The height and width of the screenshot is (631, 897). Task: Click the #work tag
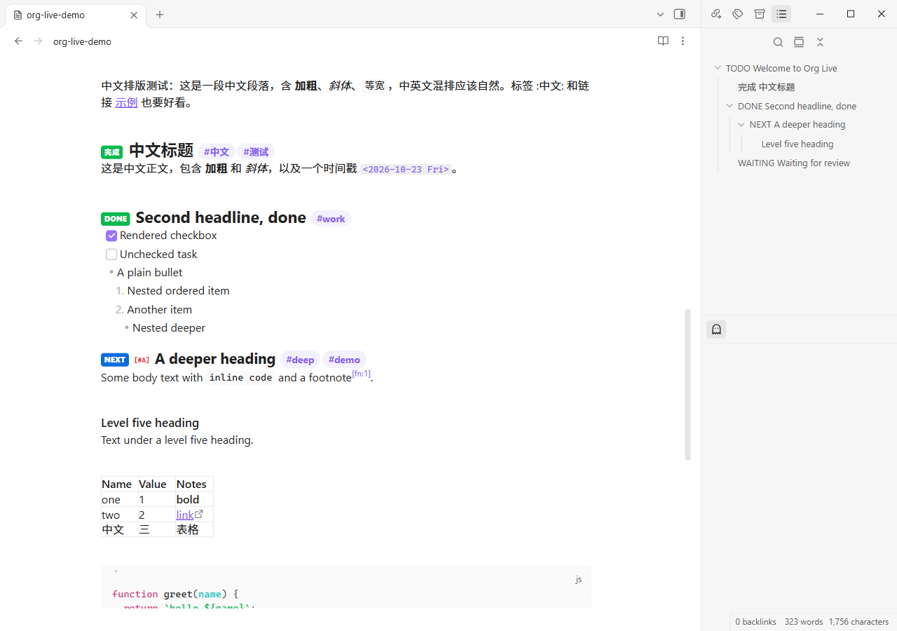coord(331,219)
